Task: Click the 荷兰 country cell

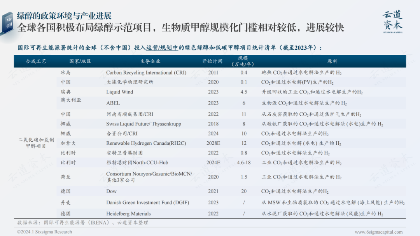Action: point(66,177)
